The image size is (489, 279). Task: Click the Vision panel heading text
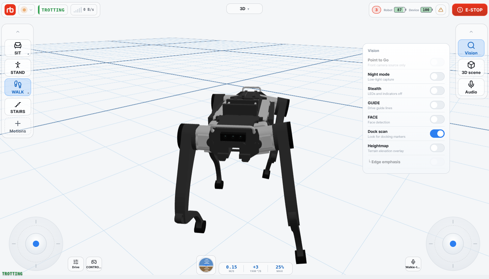click(373, 51)
